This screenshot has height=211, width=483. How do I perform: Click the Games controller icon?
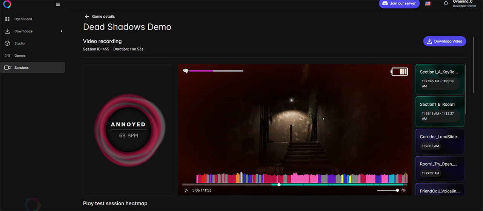click(7, 55)
